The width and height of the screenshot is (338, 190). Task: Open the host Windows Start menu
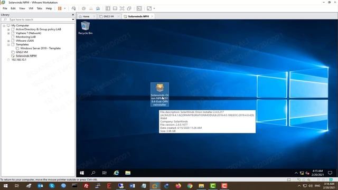pyautogui.click(x=5, y=186)
